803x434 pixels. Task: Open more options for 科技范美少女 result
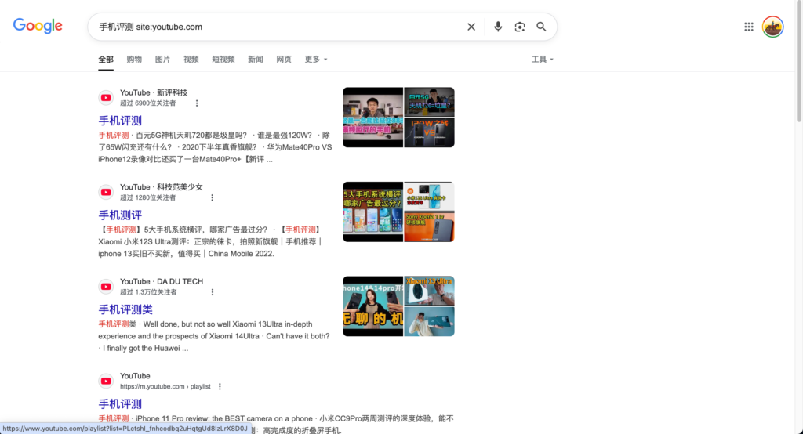coord(212,197)
